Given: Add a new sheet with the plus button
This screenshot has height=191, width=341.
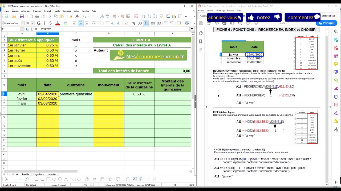Looking at the screenshot, I should coord(17,174).
